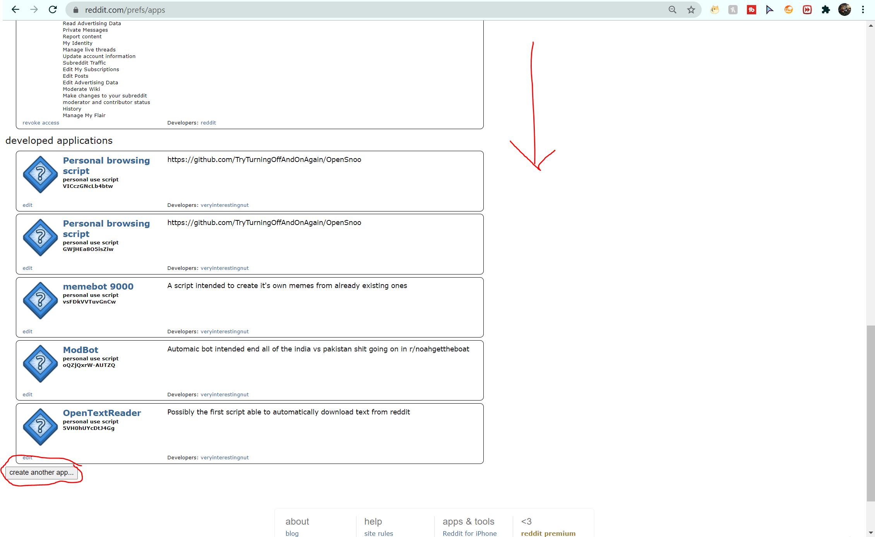Click the OpenTextReader app icon
The width and height of the screenshot is (875, 537).
40,427
